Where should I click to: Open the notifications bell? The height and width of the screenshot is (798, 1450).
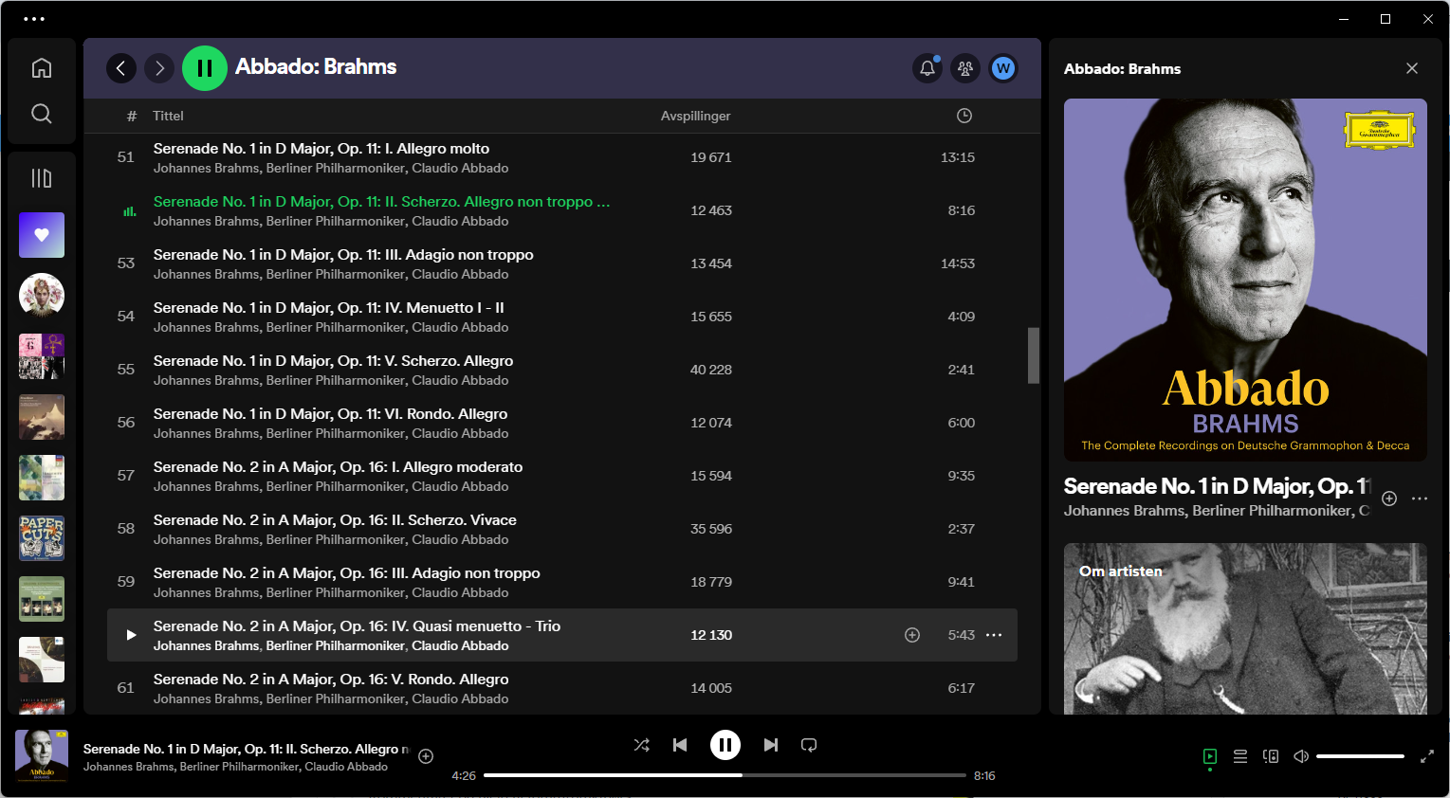point(927,68)
